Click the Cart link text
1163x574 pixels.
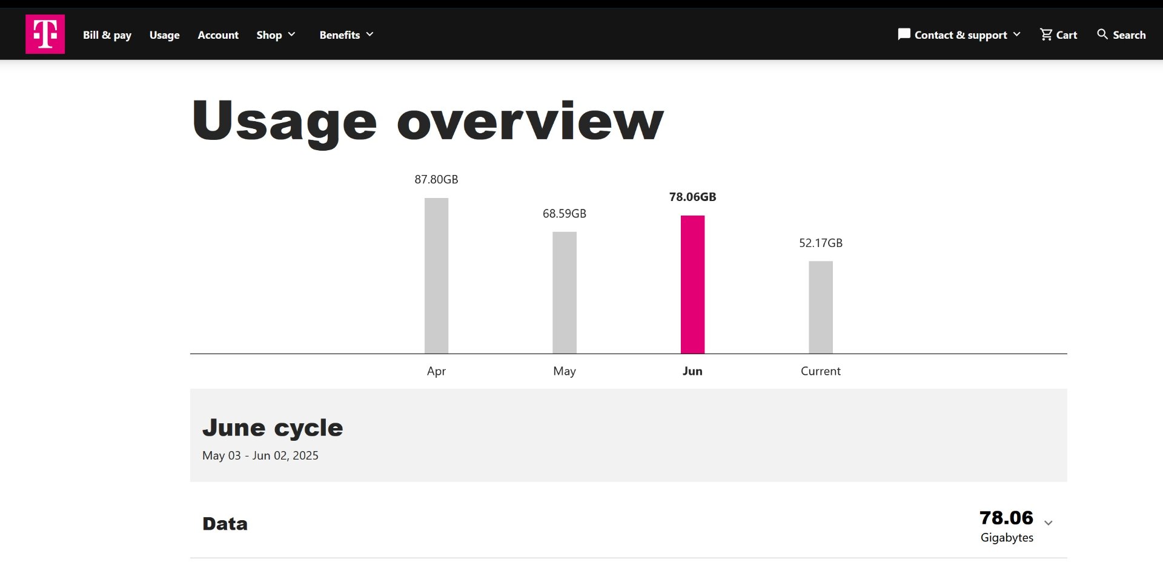(x=1067, y=35)
